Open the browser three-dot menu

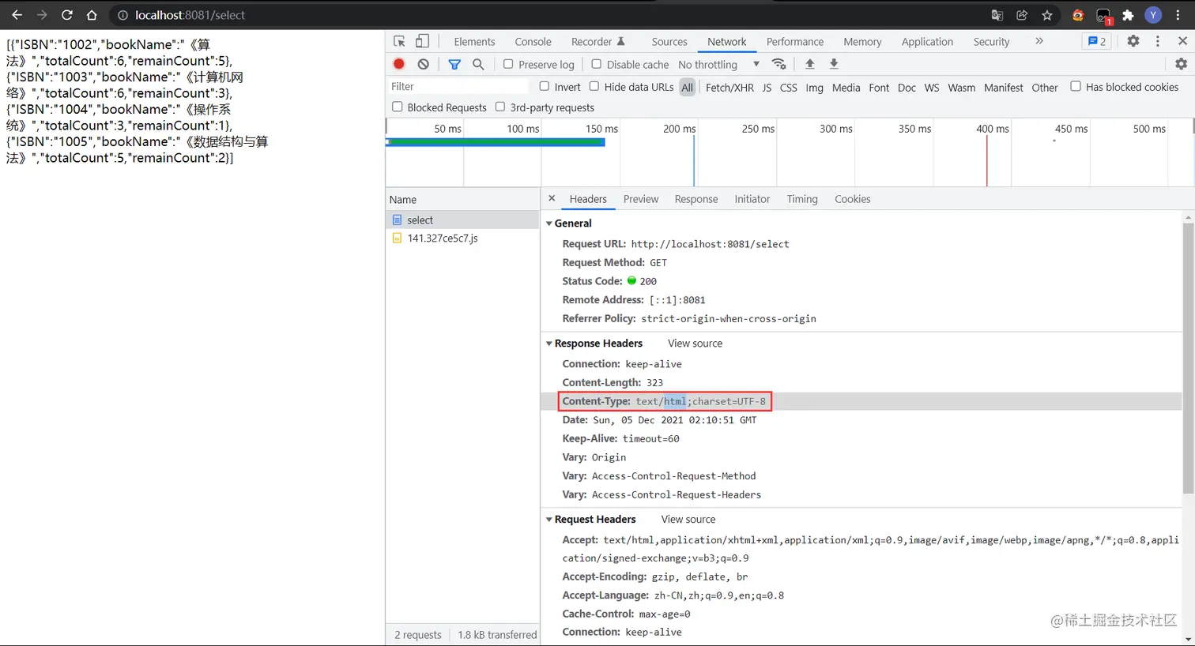click(x=1178, y=15)
